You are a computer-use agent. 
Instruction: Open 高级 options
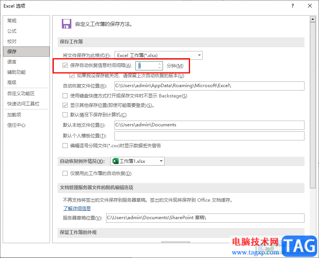click(x=26, y=83)
